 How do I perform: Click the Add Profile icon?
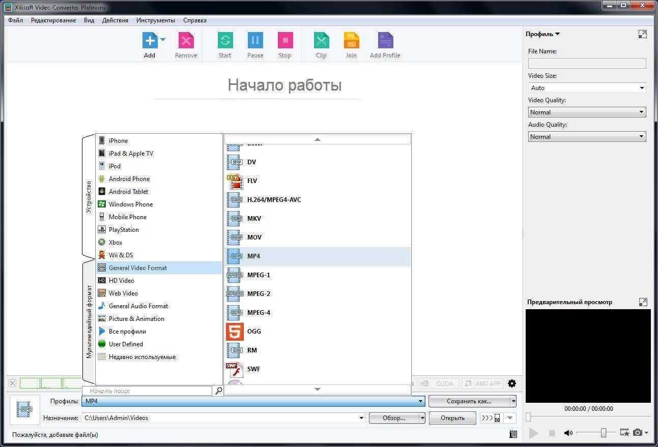click(385, 41)
